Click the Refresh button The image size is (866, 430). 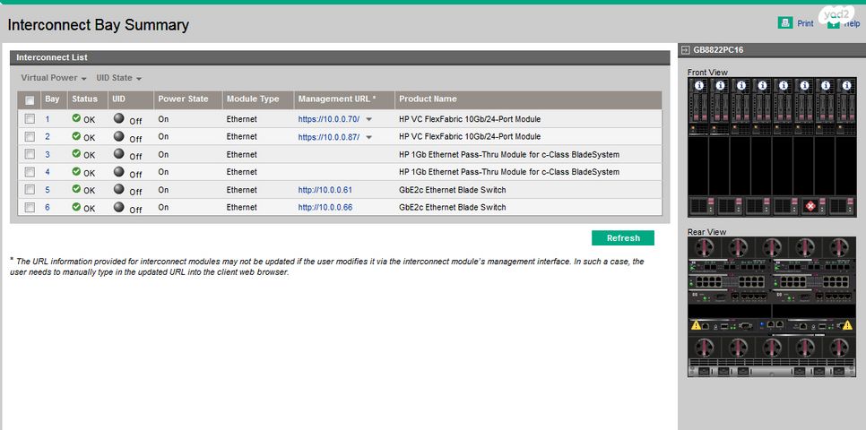(x=623, y=238)
